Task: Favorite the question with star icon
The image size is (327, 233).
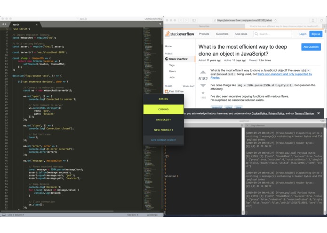Action: [203, 93]
